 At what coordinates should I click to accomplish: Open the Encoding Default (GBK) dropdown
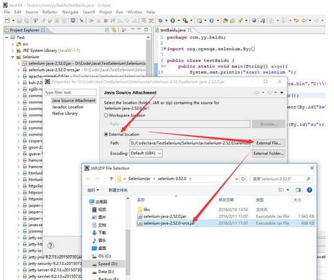pyautogui.click(x=146, y=153)
